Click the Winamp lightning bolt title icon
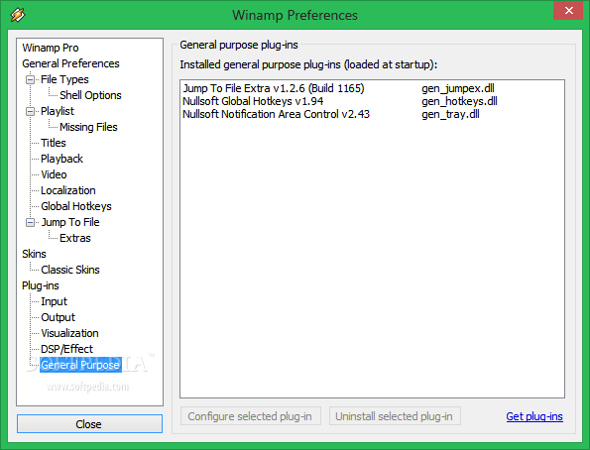 tap(18, 15)
